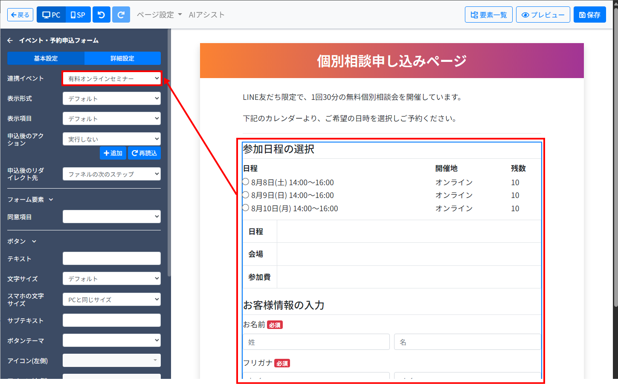Open the ページ設定 menu
This screenshot has height=384, width=618.
[x=159, y=15]
